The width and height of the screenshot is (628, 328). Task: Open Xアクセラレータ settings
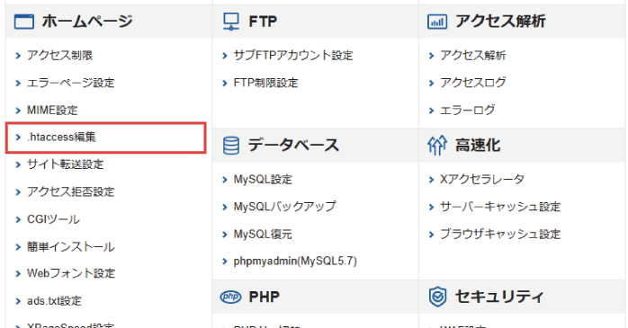[482, 179]
